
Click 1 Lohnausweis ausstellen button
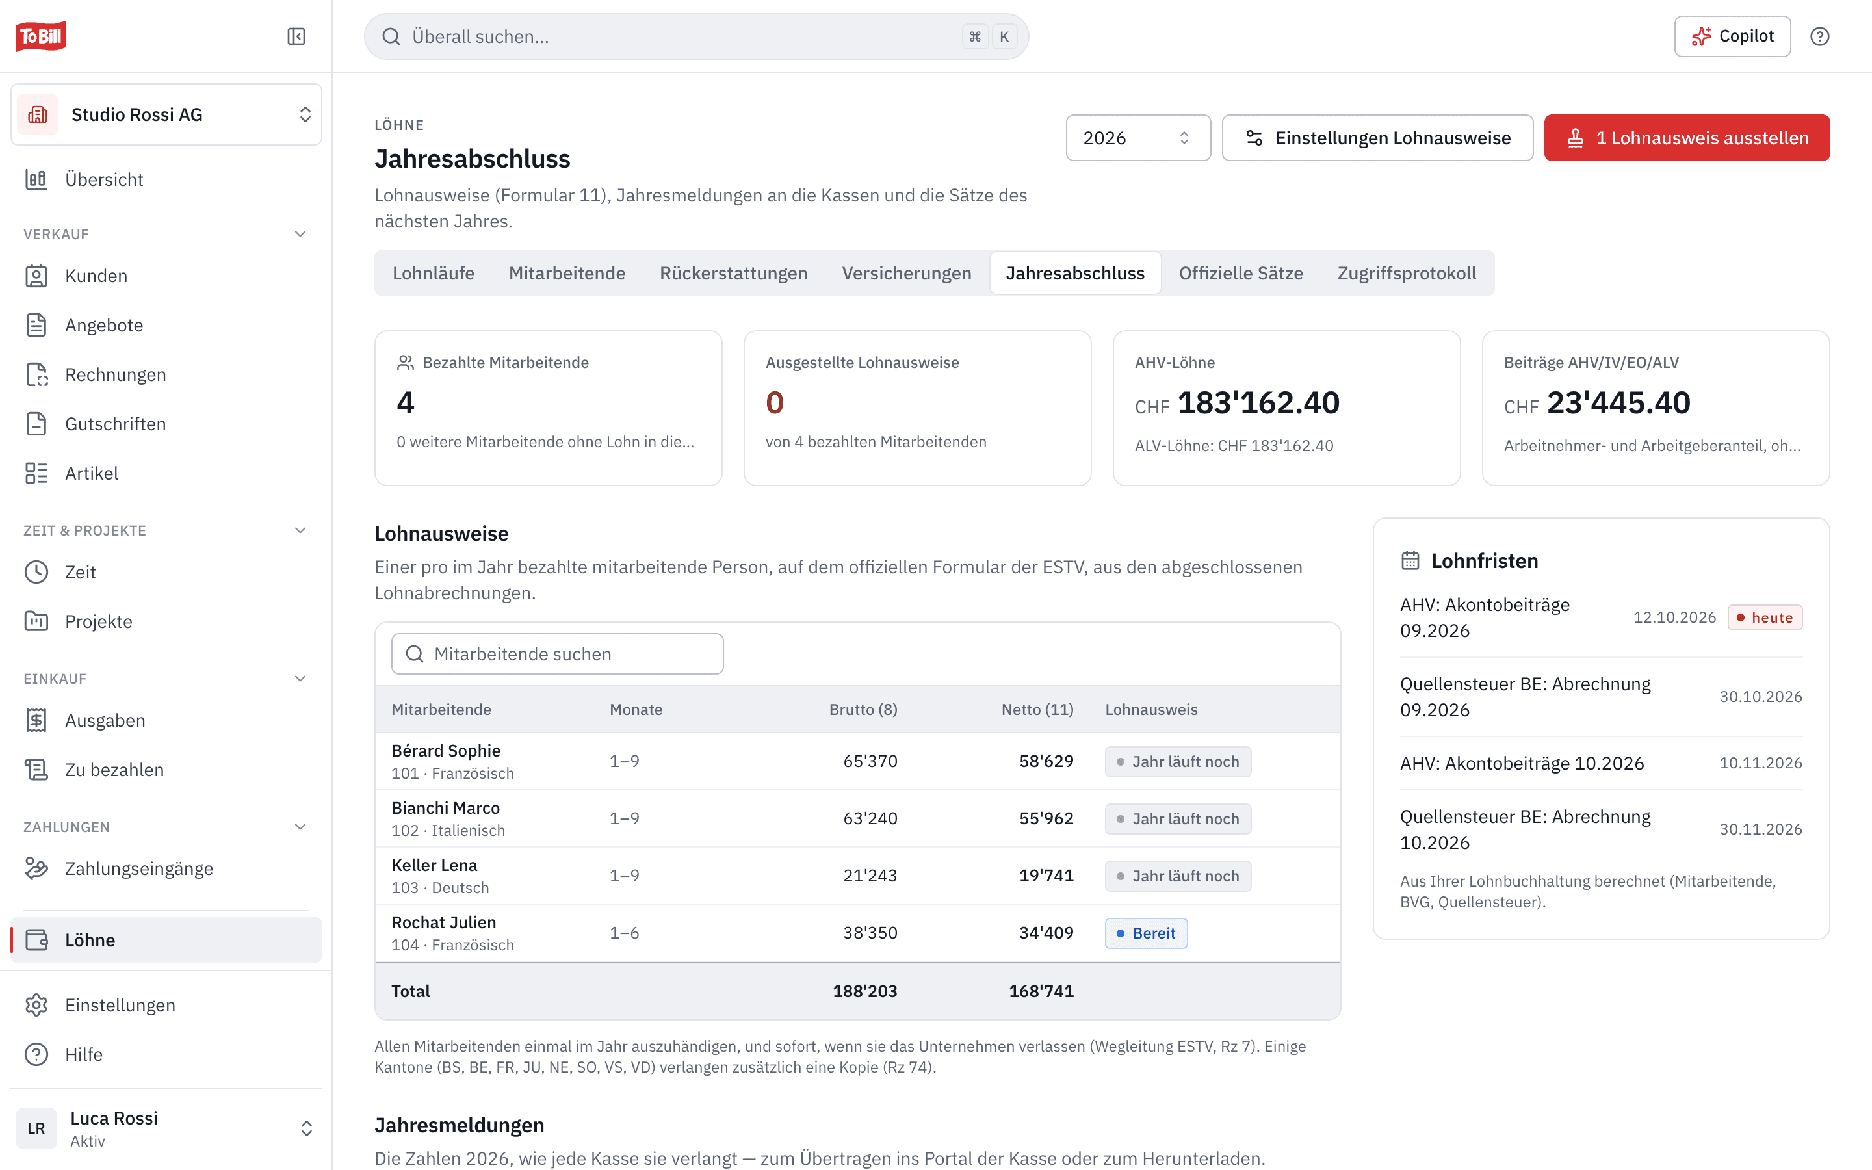pos(1687,138)
